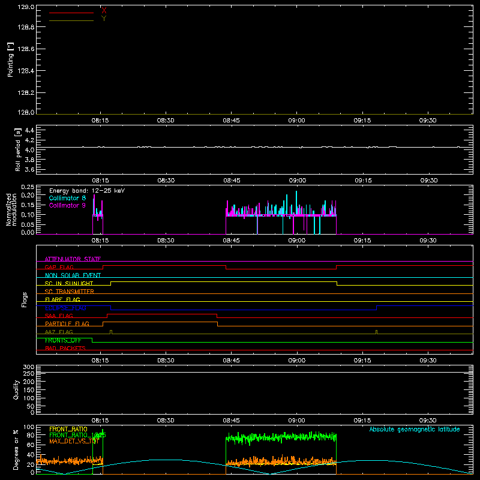Click the 09:00 time label under Roll period panel
The width and height of the screenshot is (480, 480).
pos(297,181)
